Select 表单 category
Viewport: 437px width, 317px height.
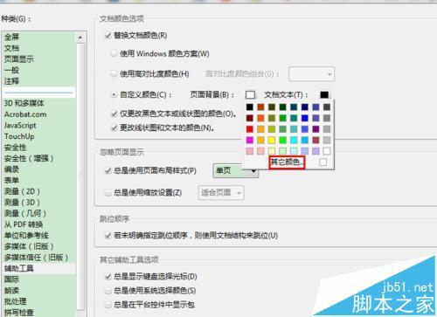pyautogui.click(x=38, y=180)
